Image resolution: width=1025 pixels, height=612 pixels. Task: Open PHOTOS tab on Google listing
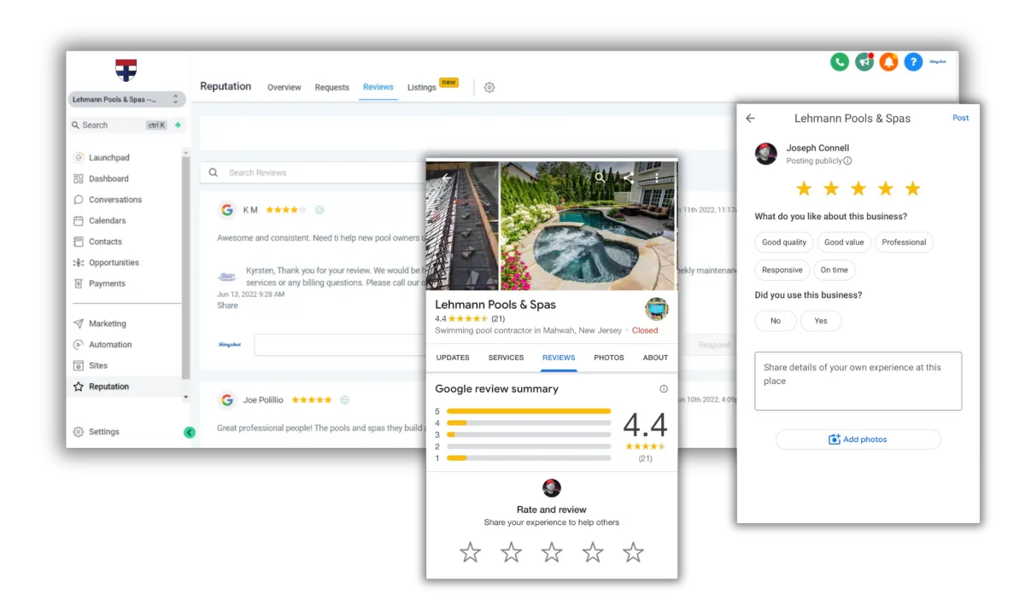[x=609, y=358]
